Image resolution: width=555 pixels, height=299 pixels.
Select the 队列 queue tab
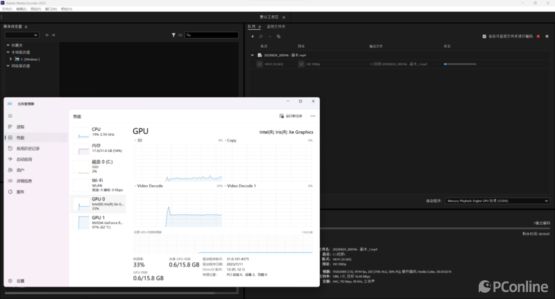[251, 26]
